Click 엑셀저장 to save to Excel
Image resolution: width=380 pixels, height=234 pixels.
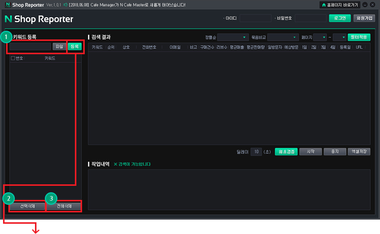tap(359, 152)
